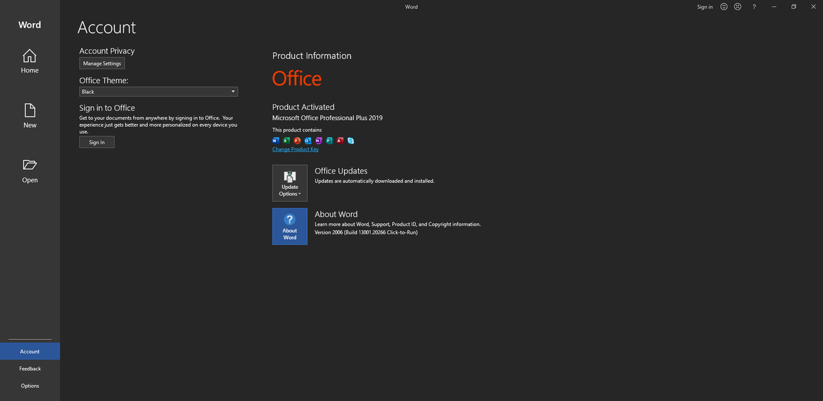Select the Open folder icon

coord(30,165)
